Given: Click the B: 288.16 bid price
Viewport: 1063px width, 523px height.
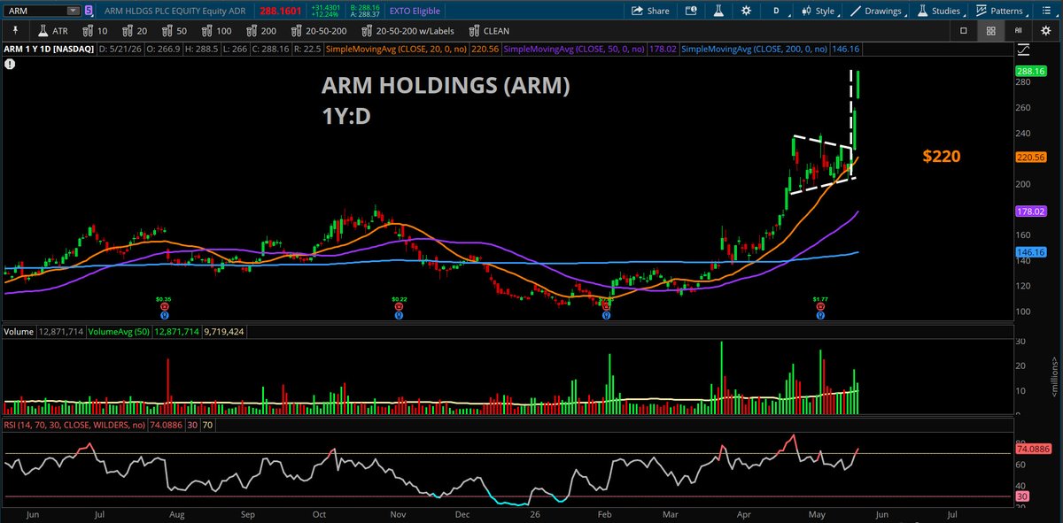Looking at the screenshot, I should 364,8.
